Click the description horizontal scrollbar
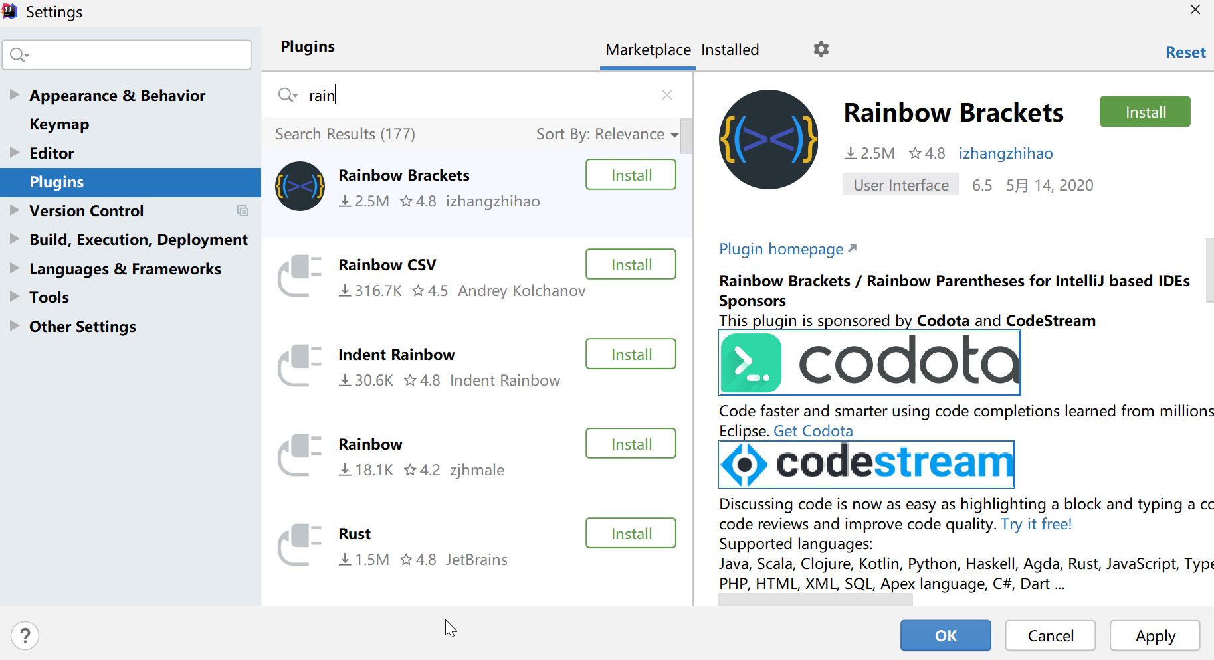This screenshot has width=1214, height=660. point(815,600)
